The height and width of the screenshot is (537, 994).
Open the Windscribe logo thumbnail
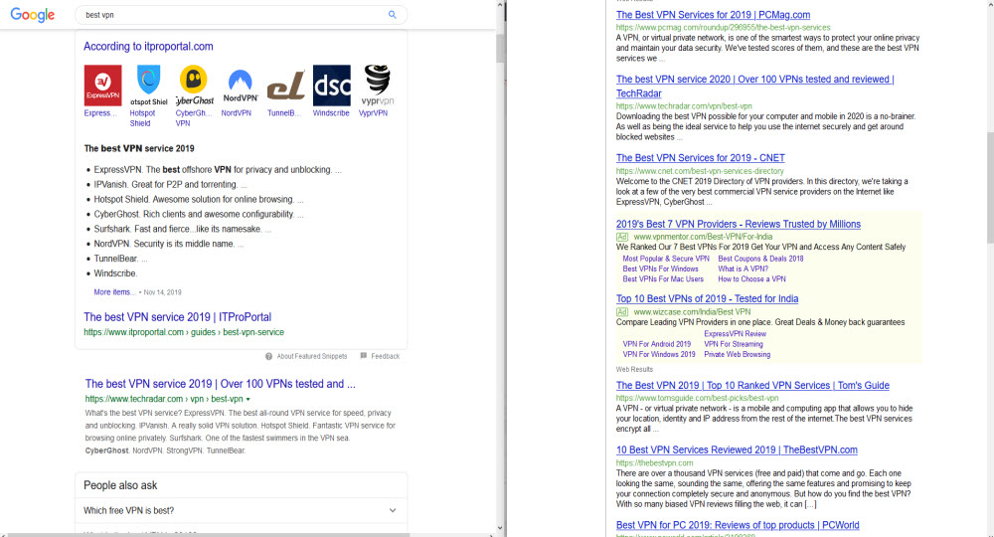331,85
